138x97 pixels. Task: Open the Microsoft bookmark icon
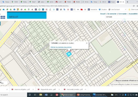click(x=18, y=10)
